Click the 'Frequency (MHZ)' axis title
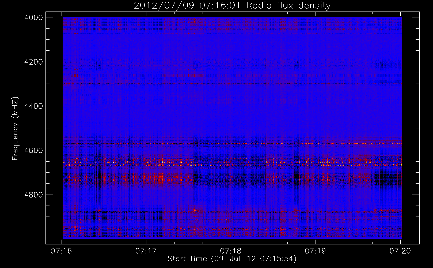The height and width of the screenshot is (268, 433). point(15,129)
